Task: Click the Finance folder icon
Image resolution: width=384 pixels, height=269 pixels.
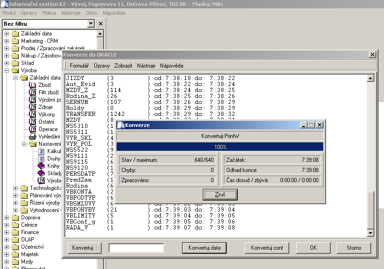Action: (16, 232)
